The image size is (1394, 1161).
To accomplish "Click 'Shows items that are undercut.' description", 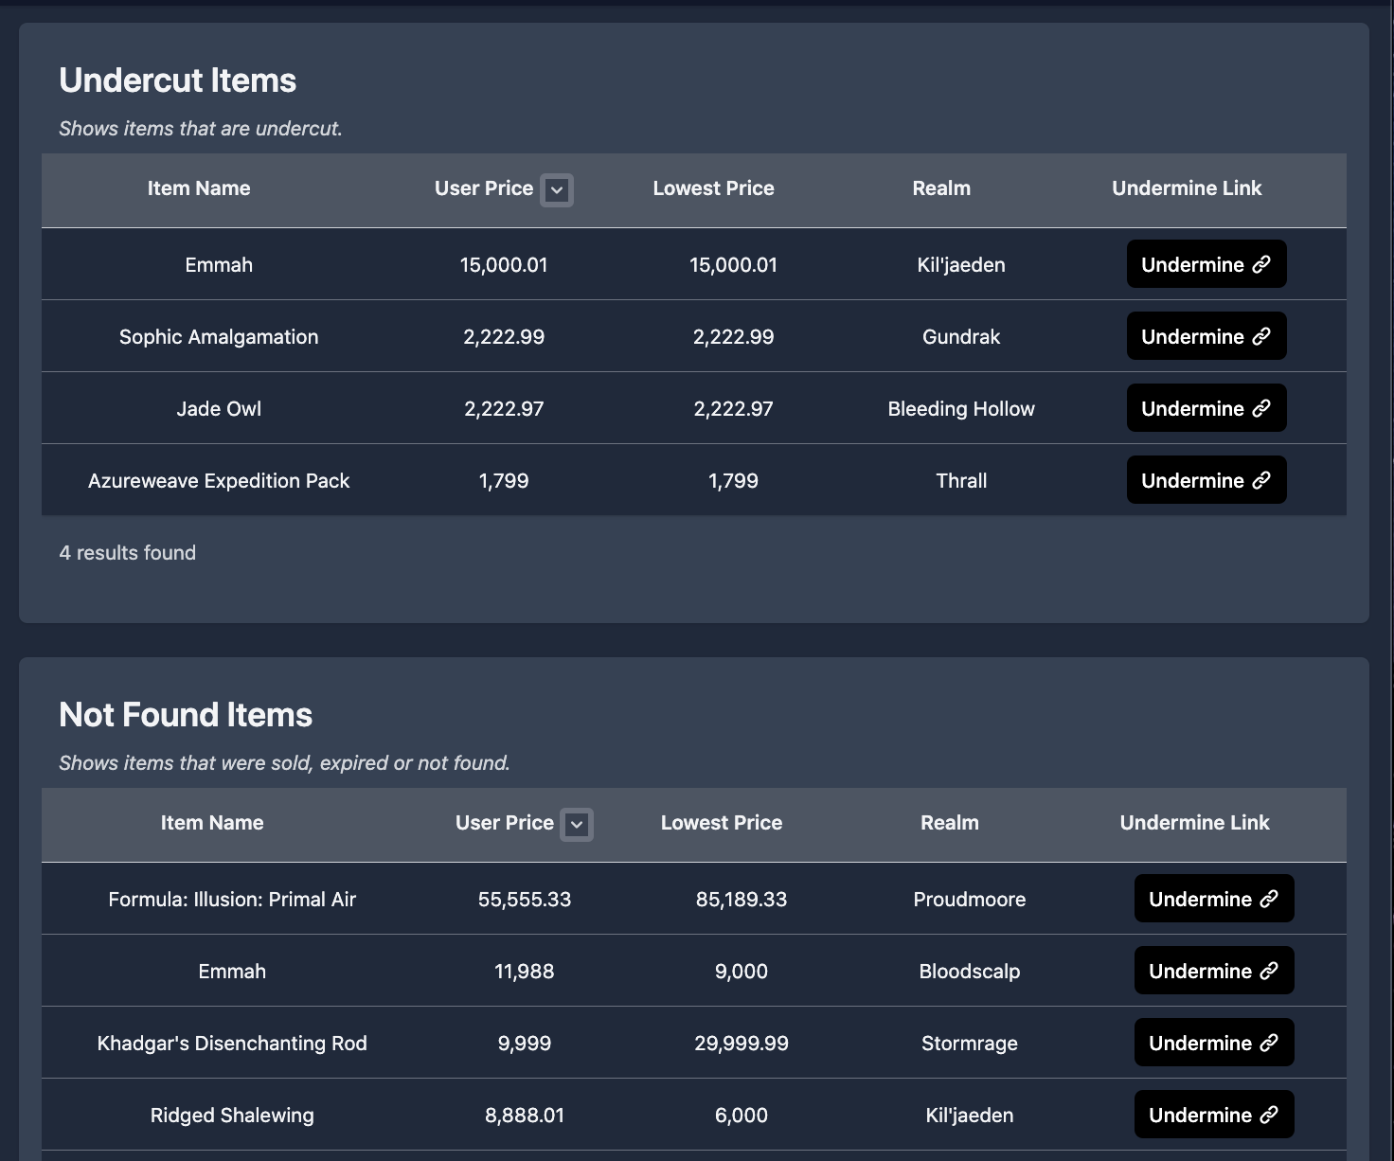I will (201, 129).
